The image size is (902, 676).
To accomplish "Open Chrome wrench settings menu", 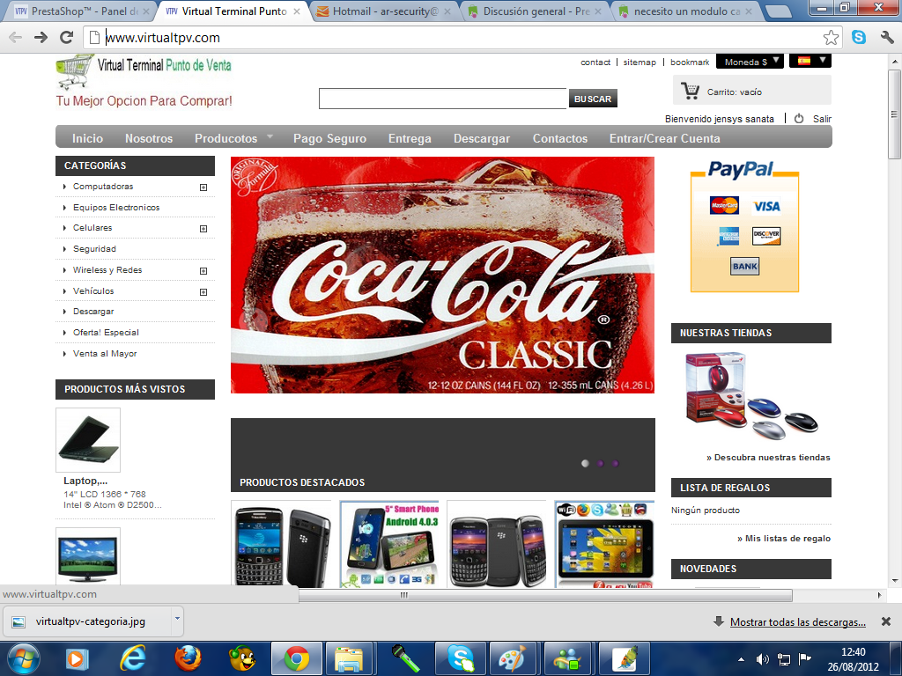I will point(887,38).
